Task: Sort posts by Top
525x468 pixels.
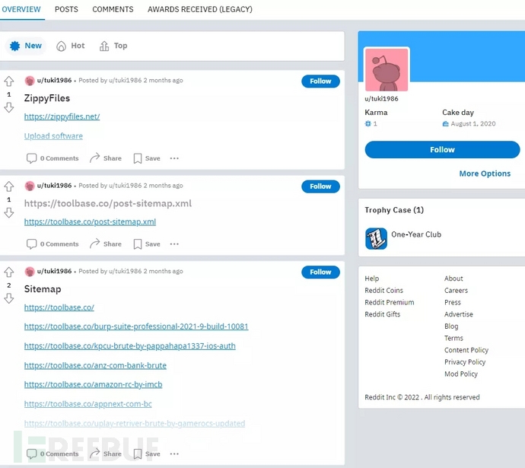Action: click(113, 46)
